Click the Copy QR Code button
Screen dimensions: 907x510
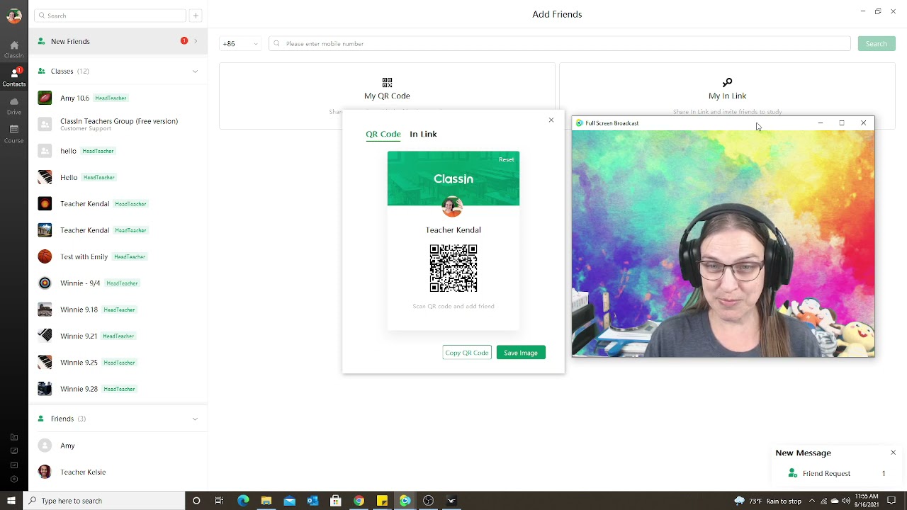pyautogui.click(x=467, y=353)
